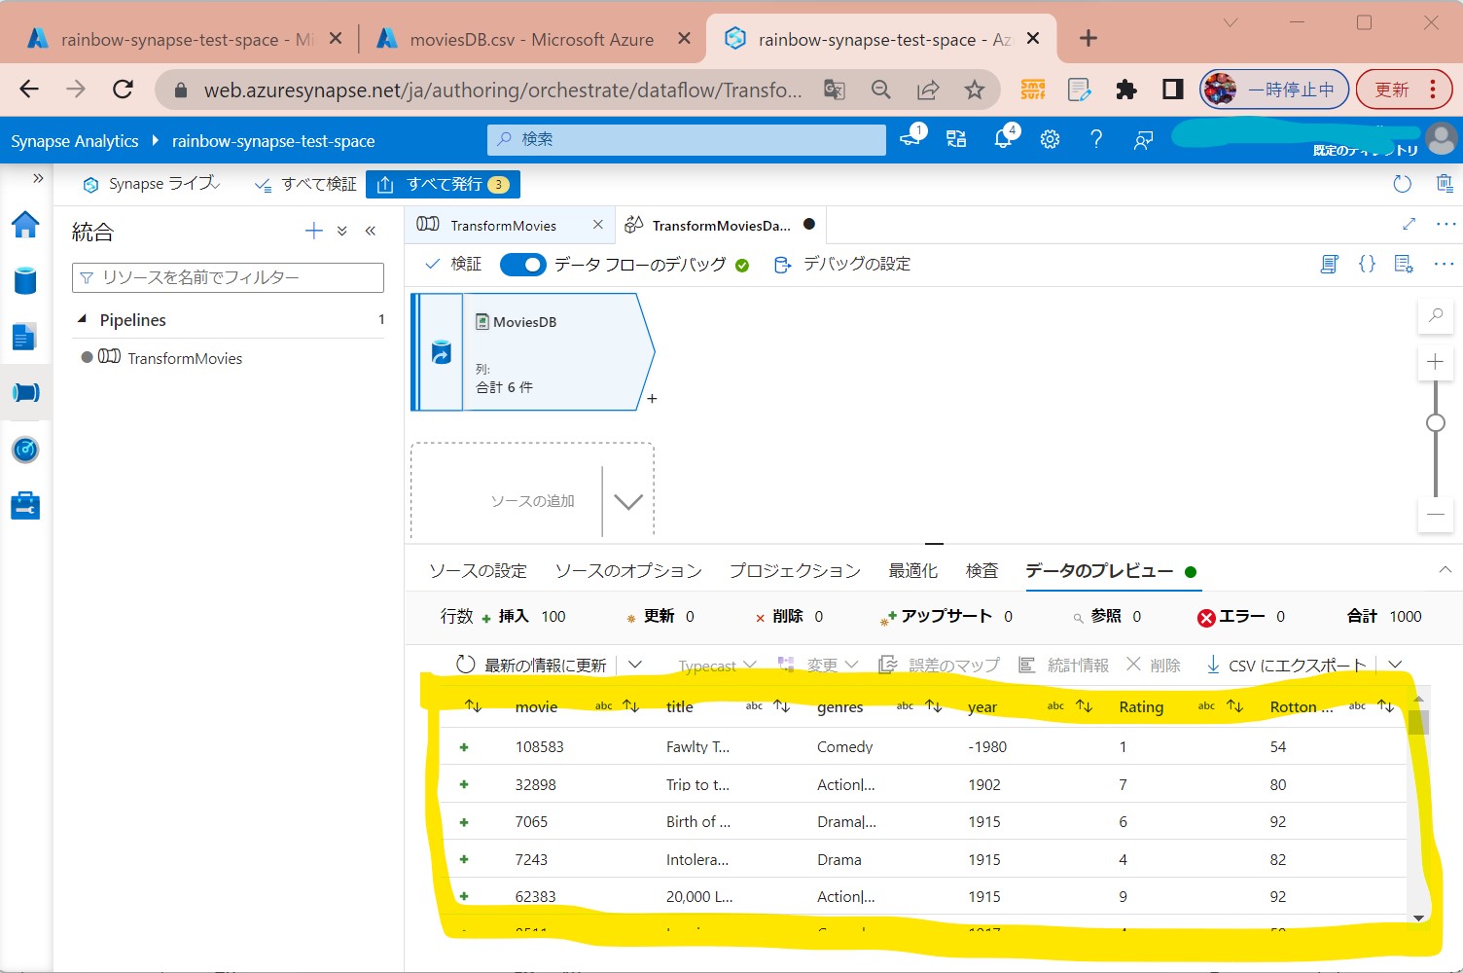Filter resources by name input field
This screenshot has height=973, width=1463.
click(228, 277)
